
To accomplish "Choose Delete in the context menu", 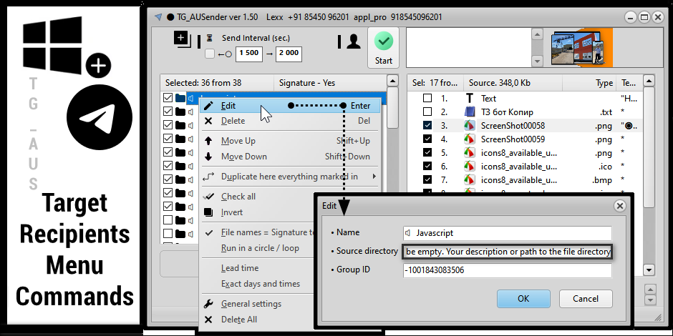I will (290, 122).
